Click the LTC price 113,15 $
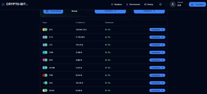Viewport: 207px width, 94px height. point(79,45)
